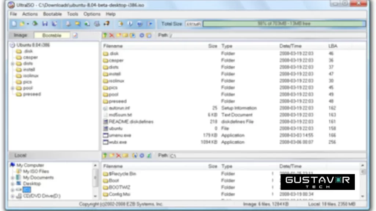
Task: Click down arrow of local file list scrollbar
Action: coord(362,196)
